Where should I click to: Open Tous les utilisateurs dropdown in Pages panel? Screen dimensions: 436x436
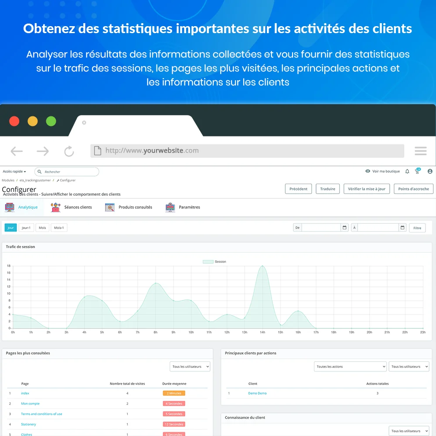(190, 367)
